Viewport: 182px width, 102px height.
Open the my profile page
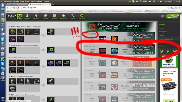point(27,17)
